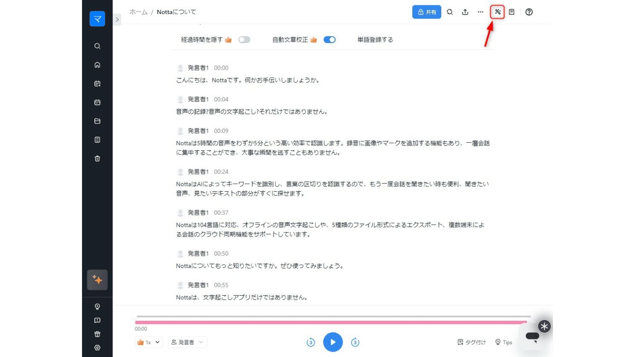Screen dimensions: 635x357
Task: Open the sidebar lightbulb tips icon
Action: click(x=97, y=306)
